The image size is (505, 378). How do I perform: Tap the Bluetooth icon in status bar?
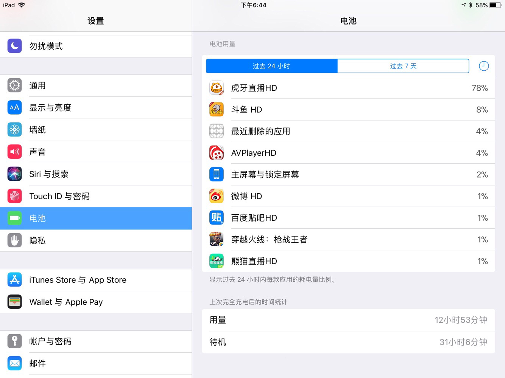pos(471,5)
